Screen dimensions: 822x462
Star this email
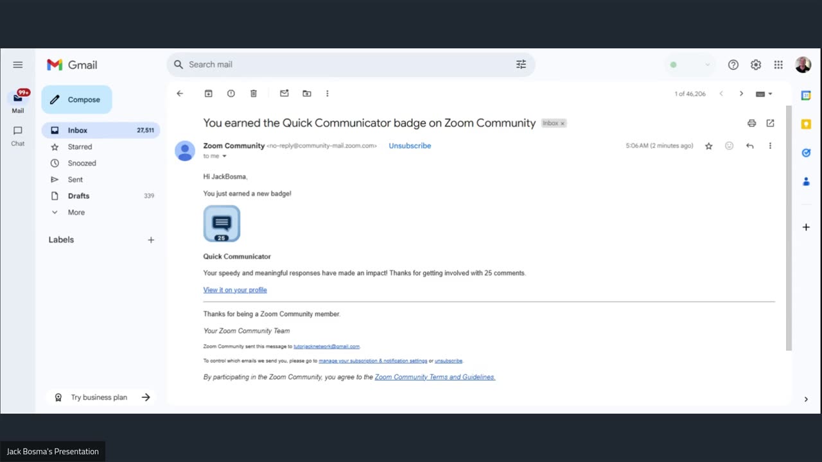click(x=709, y=146)
